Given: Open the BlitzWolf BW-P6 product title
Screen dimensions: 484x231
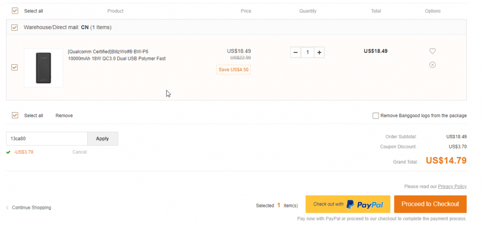Looking at the screenshot, I should [117, 55].
